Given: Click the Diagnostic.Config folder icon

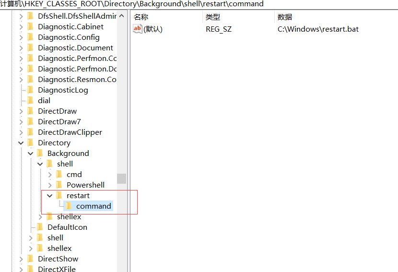Looking at the screenshot, I should 30,37.
